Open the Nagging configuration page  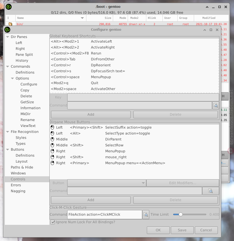coord(18,191)
